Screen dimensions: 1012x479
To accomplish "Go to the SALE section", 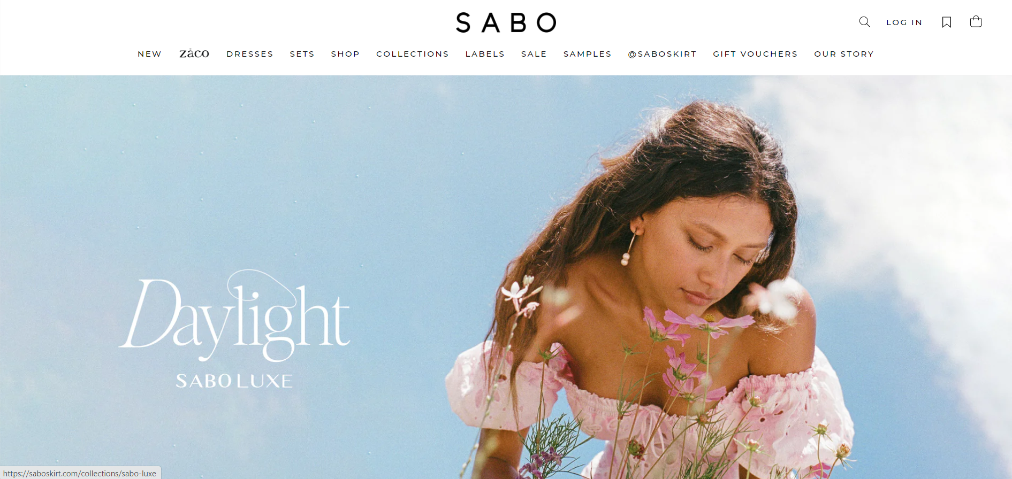I will [x=534, y=54].
